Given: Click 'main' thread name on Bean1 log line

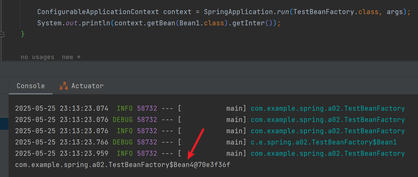Looking at the screenshot, I should (234, 142).
